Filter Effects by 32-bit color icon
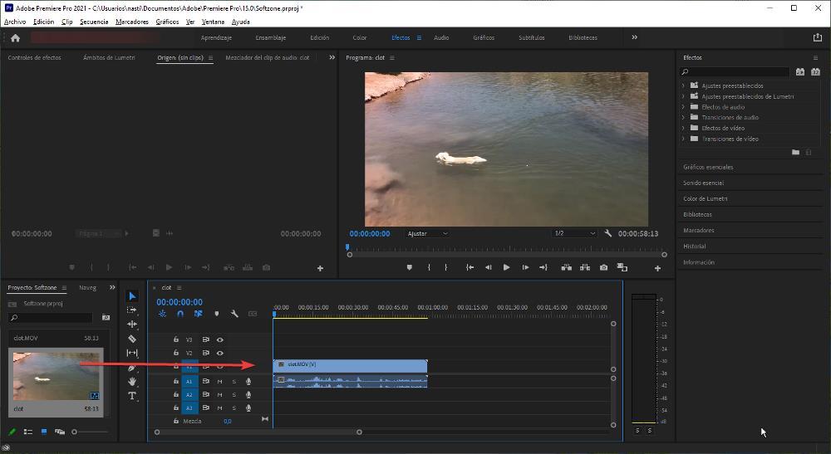 click(816, 71)
